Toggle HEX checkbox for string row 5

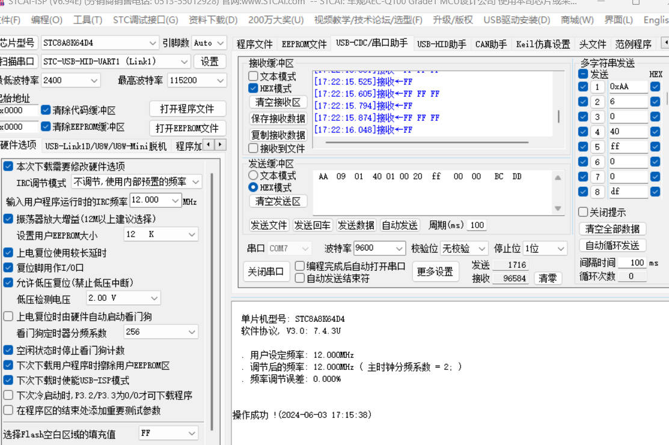coord(655,147)
